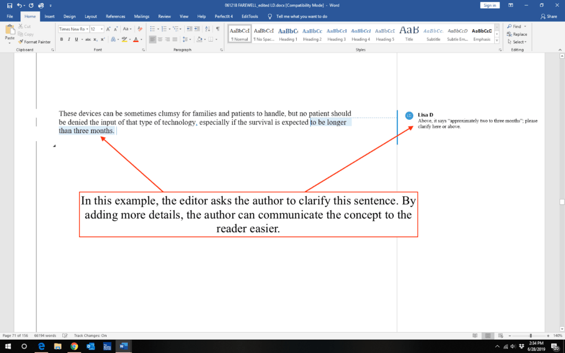Apply strikethrough formatting

coord(88,39)
